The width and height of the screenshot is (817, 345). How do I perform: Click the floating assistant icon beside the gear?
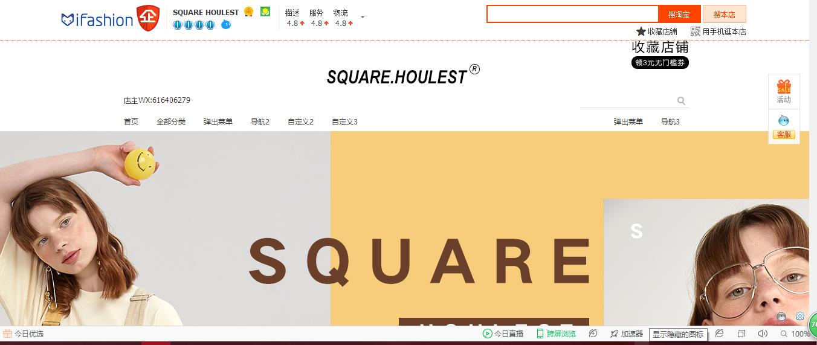[x=781, y=316]
